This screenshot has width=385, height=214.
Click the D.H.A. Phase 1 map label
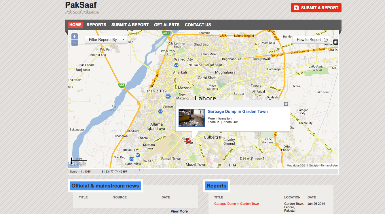tap(252, 159)
